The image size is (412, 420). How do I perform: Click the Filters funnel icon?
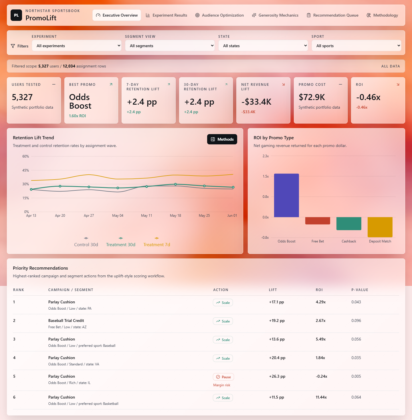pos(13,46)
